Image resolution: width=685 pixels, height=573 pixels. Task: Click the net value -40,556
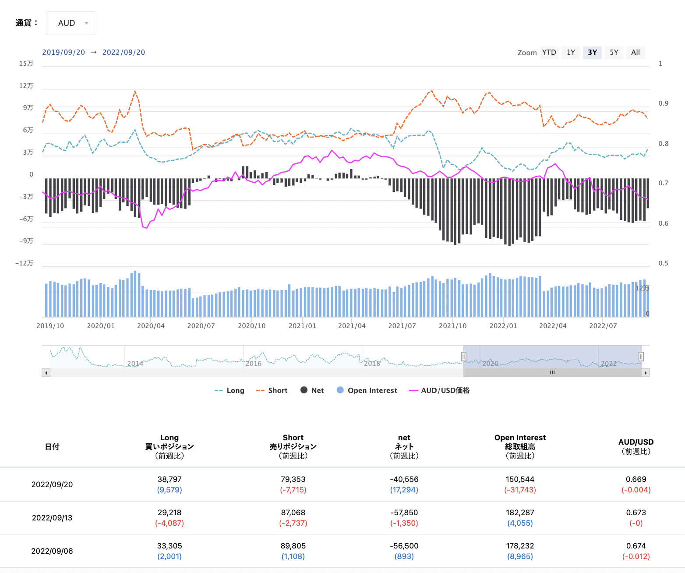point(404,479)
